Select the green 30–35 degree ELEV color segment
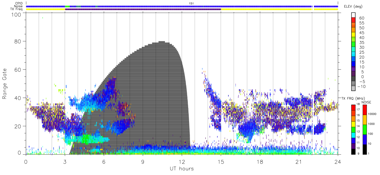 click(x=353, y=45)
